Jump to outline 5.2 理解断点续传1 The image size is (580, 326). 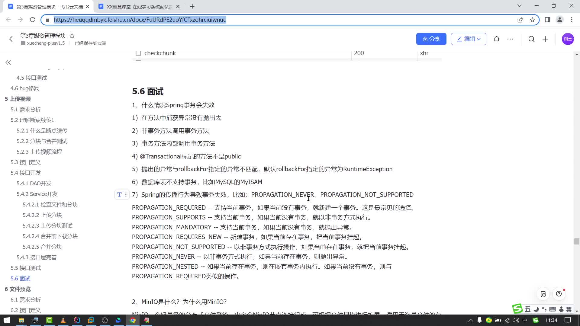tap(32, 120)
